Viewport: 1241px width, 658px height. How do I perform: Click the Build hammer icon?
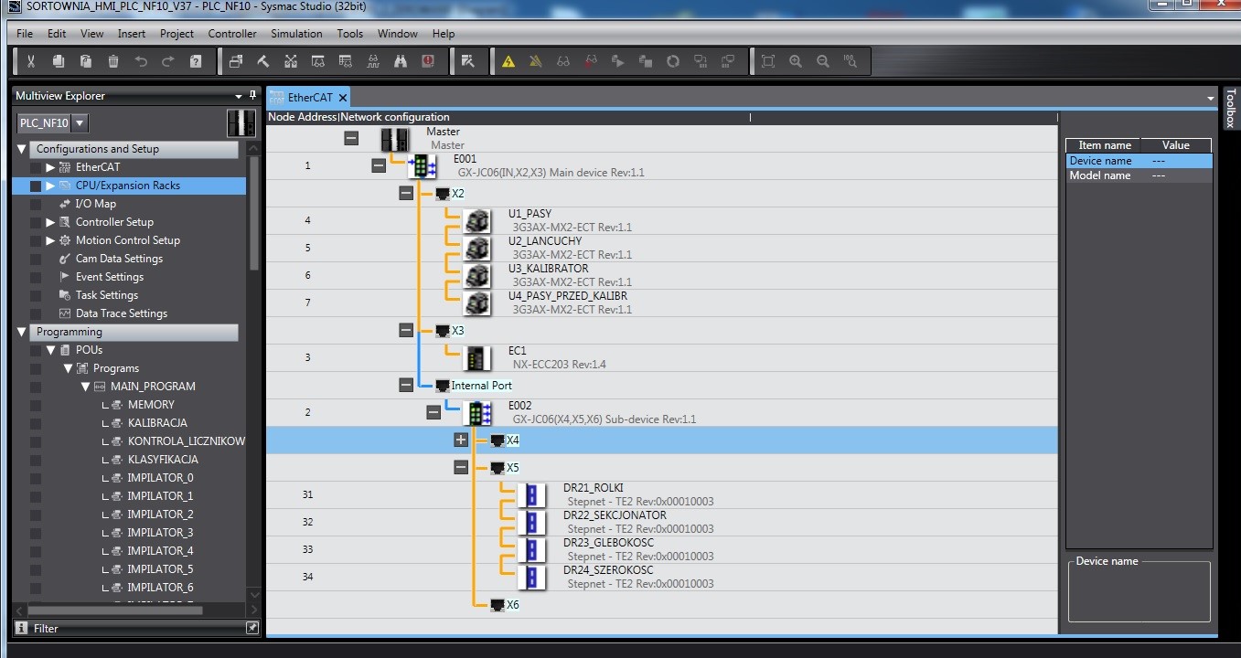point(263,61)
